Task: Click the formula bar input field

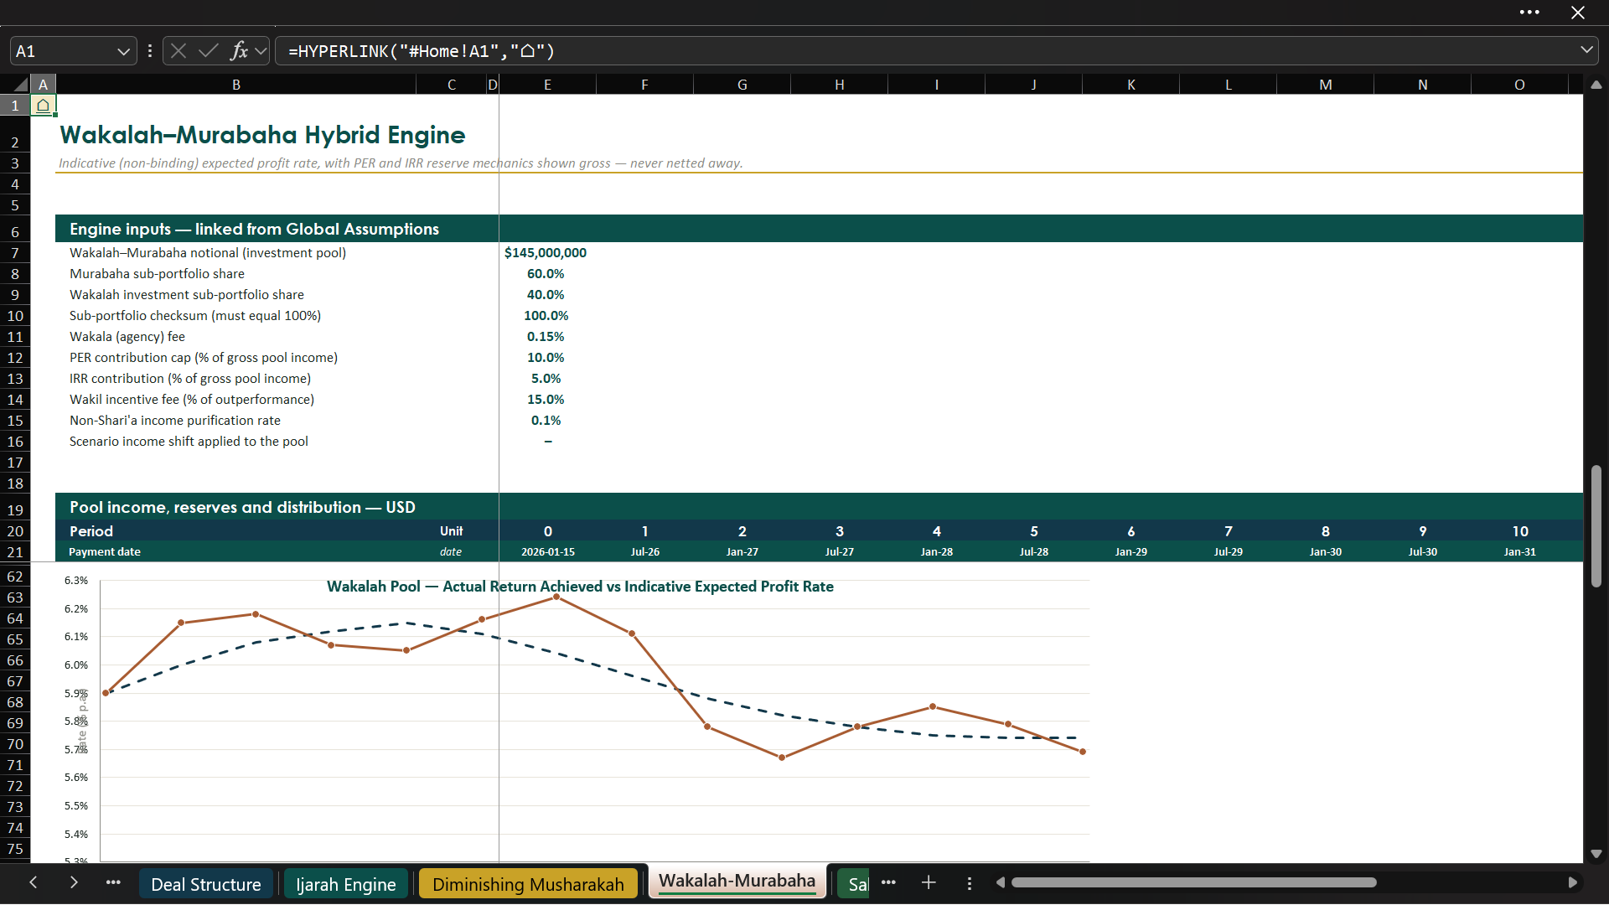Action: [926, 51]
